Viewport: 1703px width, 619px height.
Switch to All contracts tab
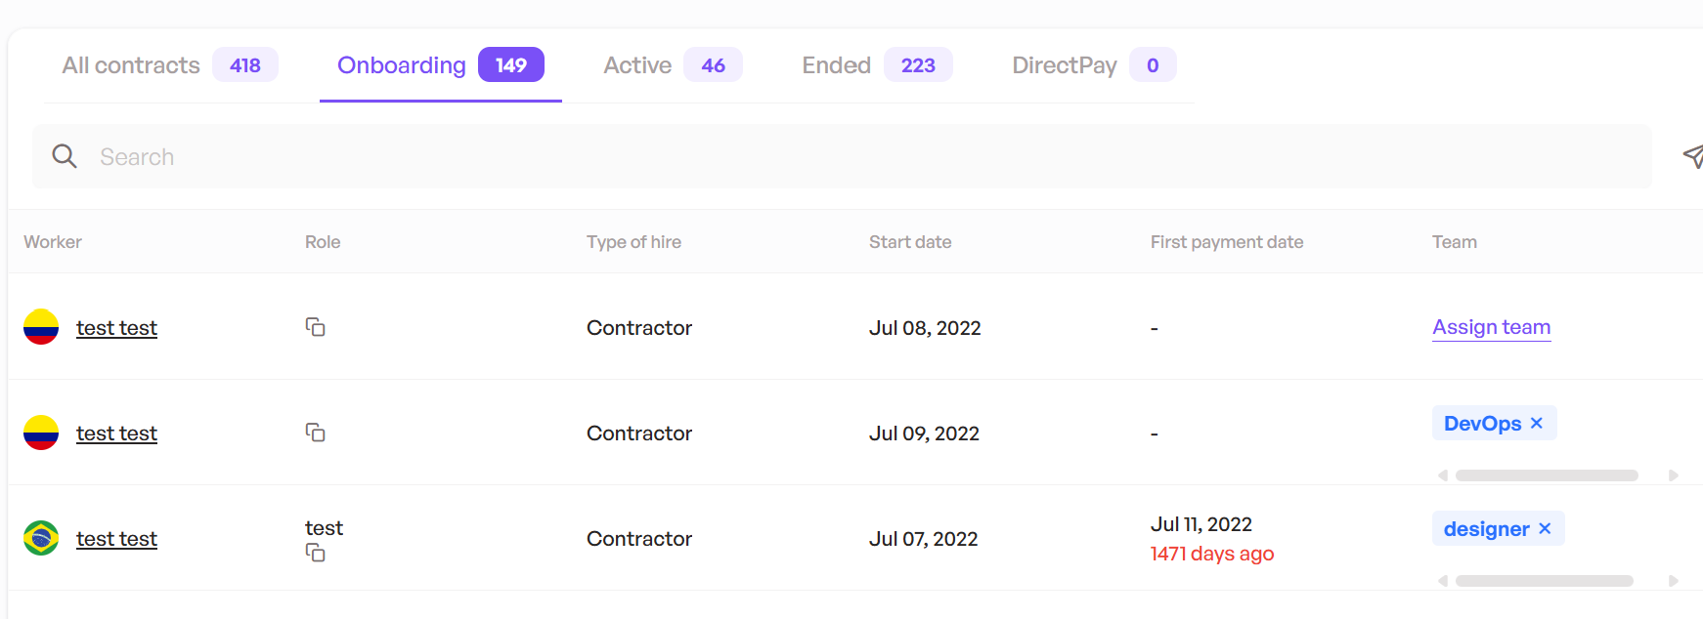click(x=170, y=65)
